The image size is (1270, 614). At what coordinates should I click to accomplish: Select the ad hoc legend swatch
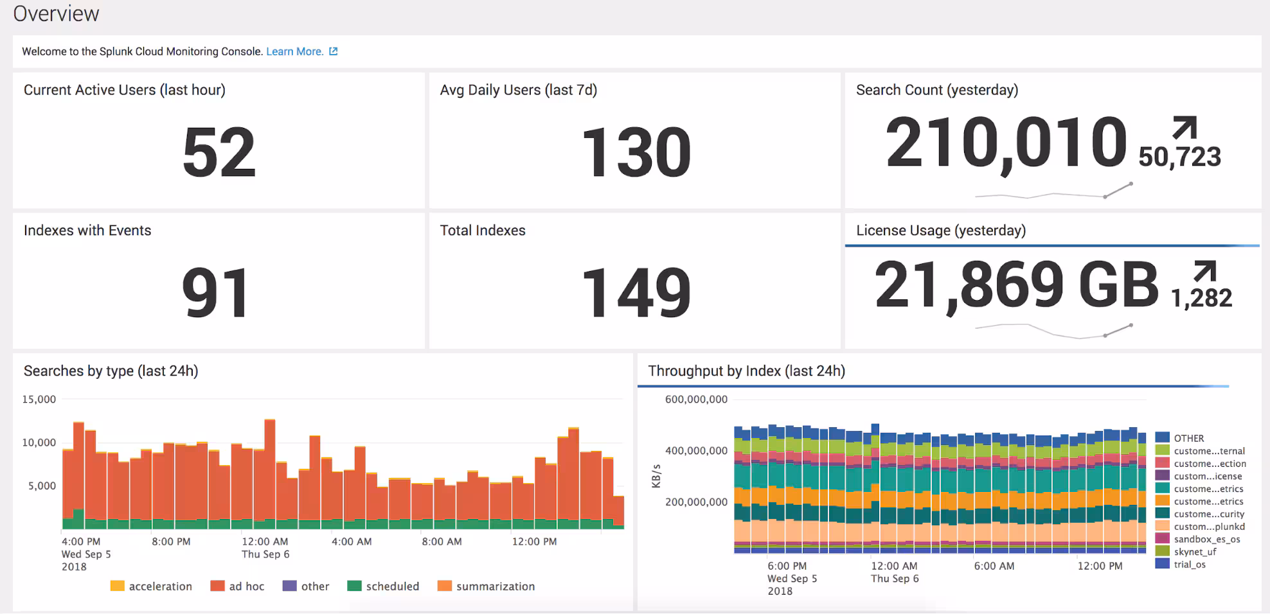[217, 586]
